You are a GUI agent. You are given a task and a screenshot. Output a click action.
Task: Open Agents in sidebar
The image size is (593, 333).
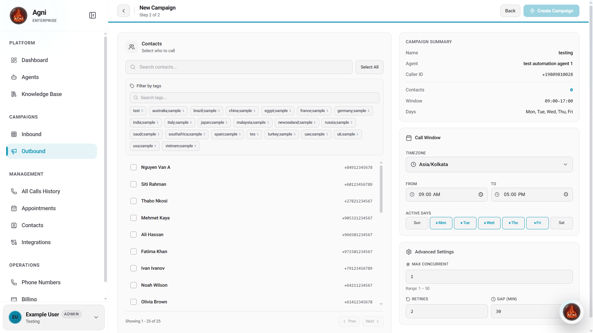click(52, 77)
